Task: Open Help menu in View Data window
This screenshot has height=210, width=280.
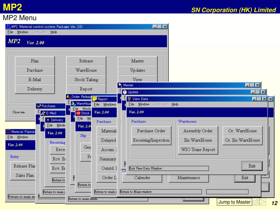Action: click(175, 104)
